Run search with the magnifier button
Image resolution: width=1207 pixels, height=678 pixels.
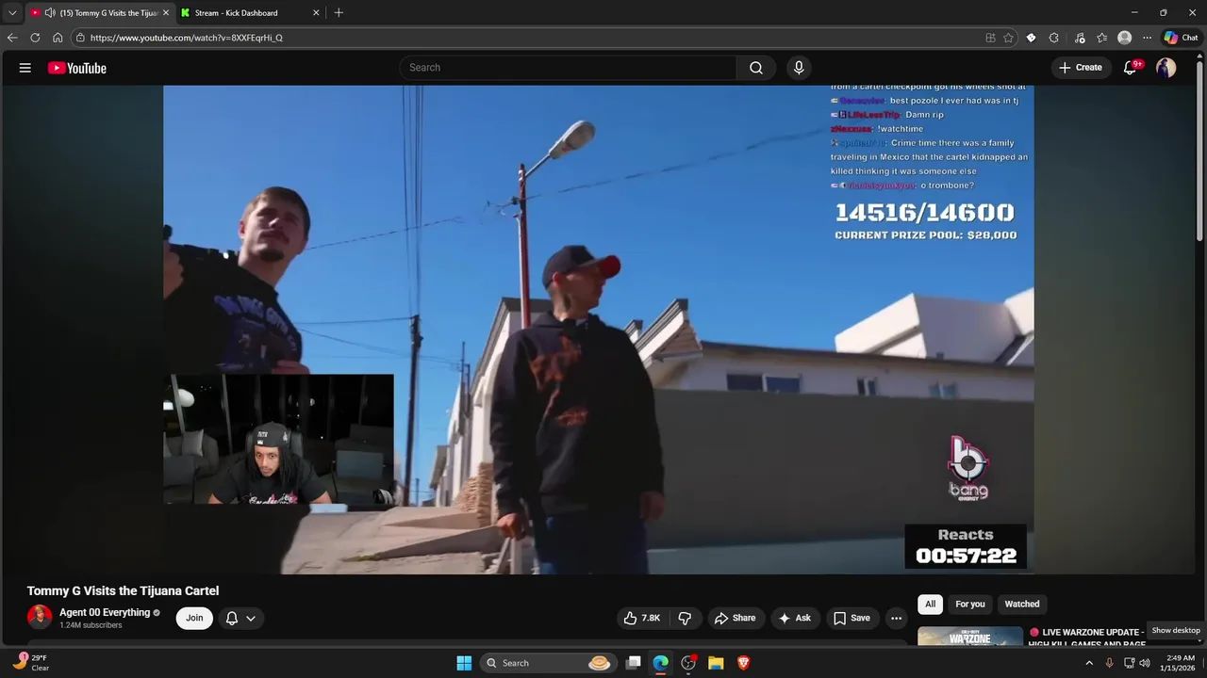click(x=756, y=68)
